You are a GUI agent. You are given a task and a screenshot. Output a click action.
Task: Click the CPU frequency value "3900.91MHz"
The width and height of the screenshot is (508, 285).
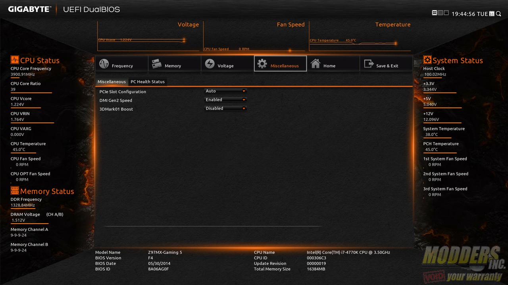pyautogui.click(x=23, y=74)
